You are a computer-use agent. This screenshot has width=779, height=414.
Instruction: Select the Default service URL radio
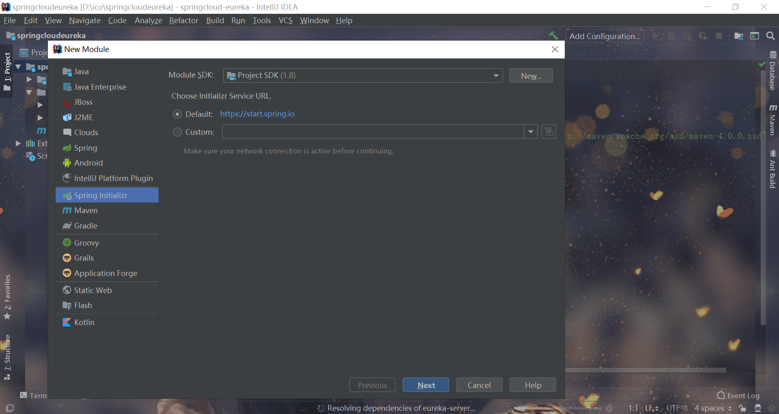click(177, 114)
